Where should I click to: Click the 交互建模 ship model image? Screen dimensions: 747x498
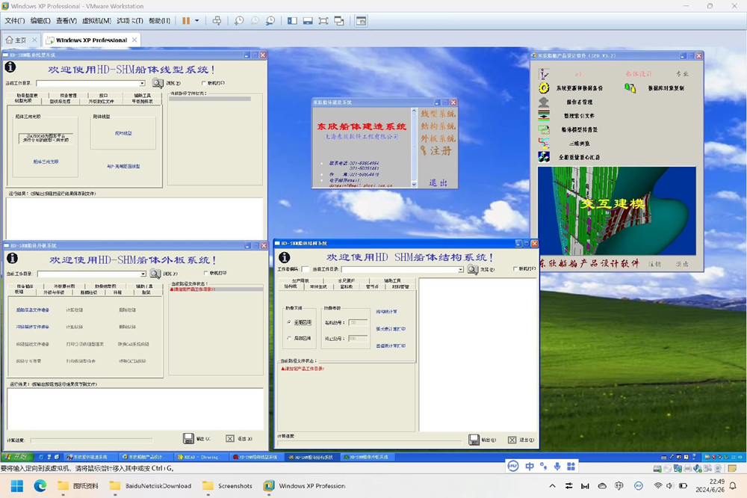(616, 210)
